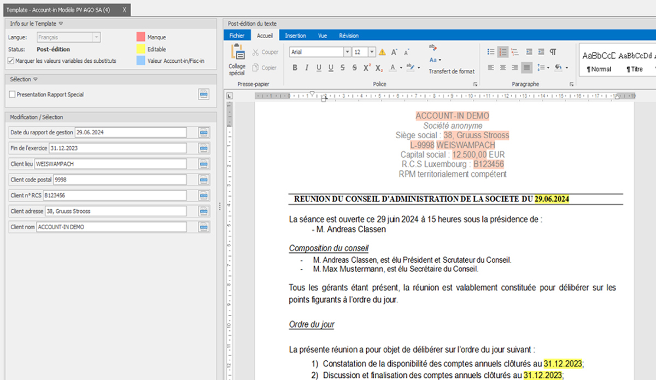Apply the Normal paragraph style
The width and height of the screenshot is (656, 380).
[x=599, y=62]
